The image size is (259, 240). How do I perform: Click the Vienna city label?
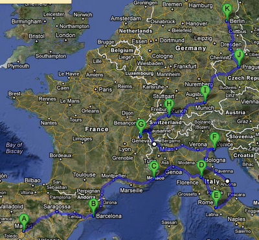tap(249, 101)
